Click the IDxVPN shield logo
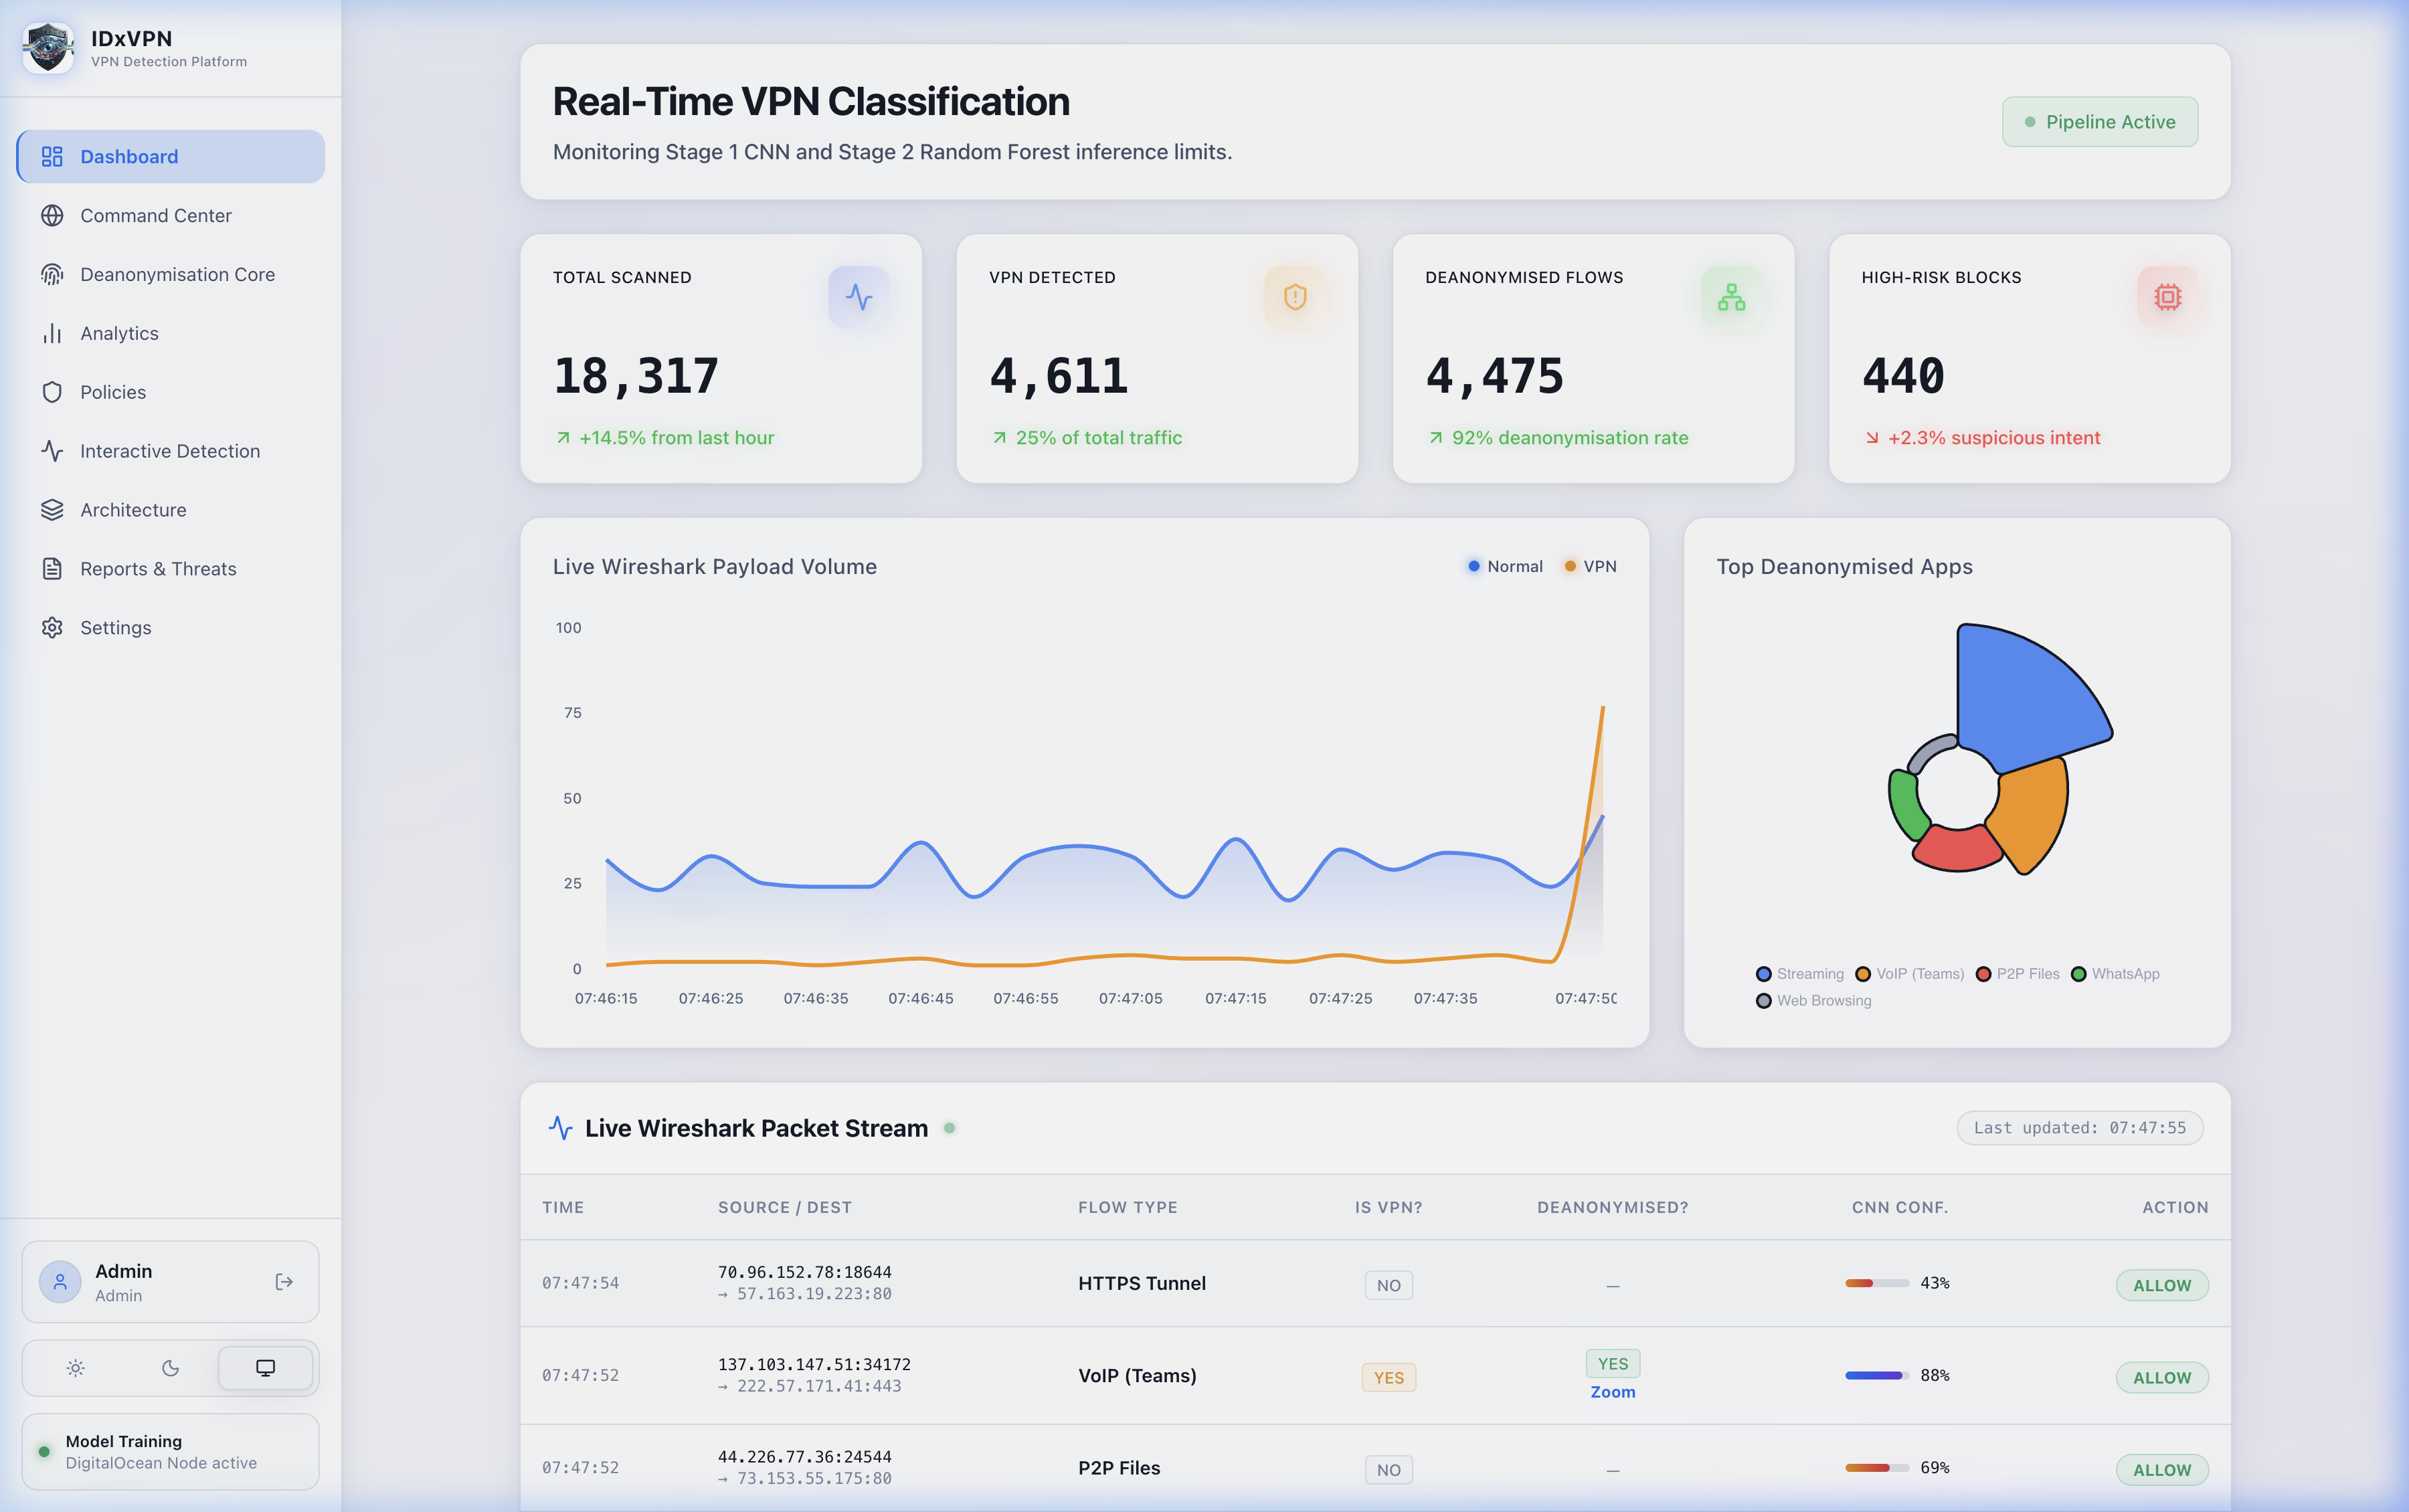Image resolution: width=2409 pixels, height=1512 pixels. coord(48,48)
